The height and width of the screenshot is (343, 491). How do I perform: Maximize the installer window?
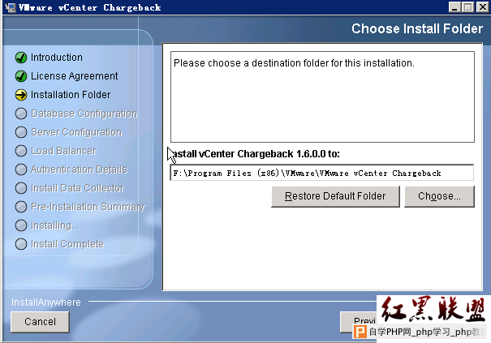tap(468, 6)
